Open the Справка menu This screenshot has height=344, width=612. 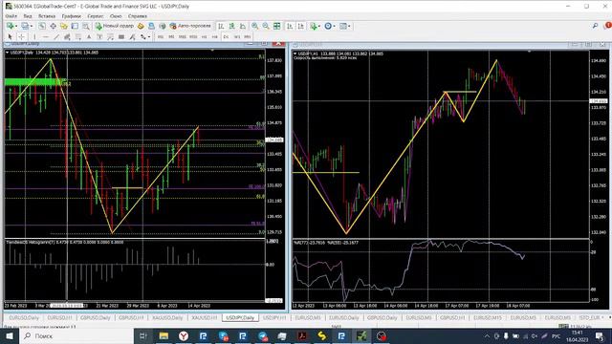click(138, 16)
